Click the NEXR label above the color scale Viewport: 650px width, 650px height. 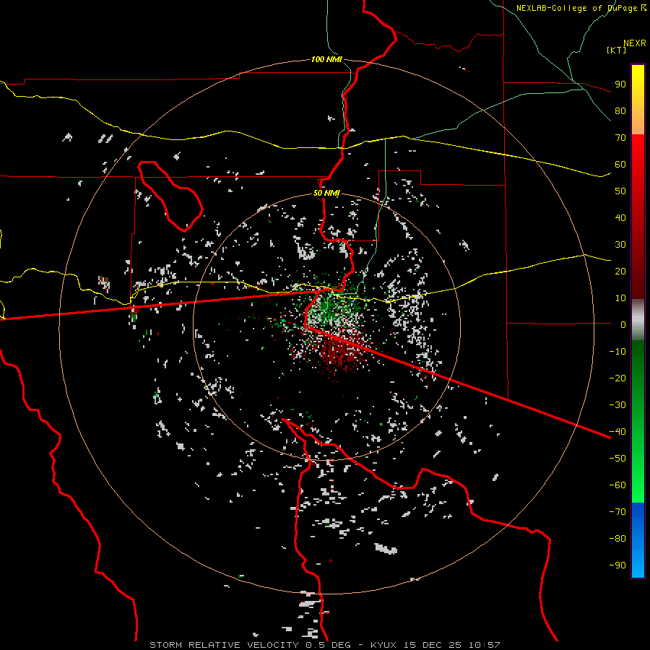click(634, 43)
